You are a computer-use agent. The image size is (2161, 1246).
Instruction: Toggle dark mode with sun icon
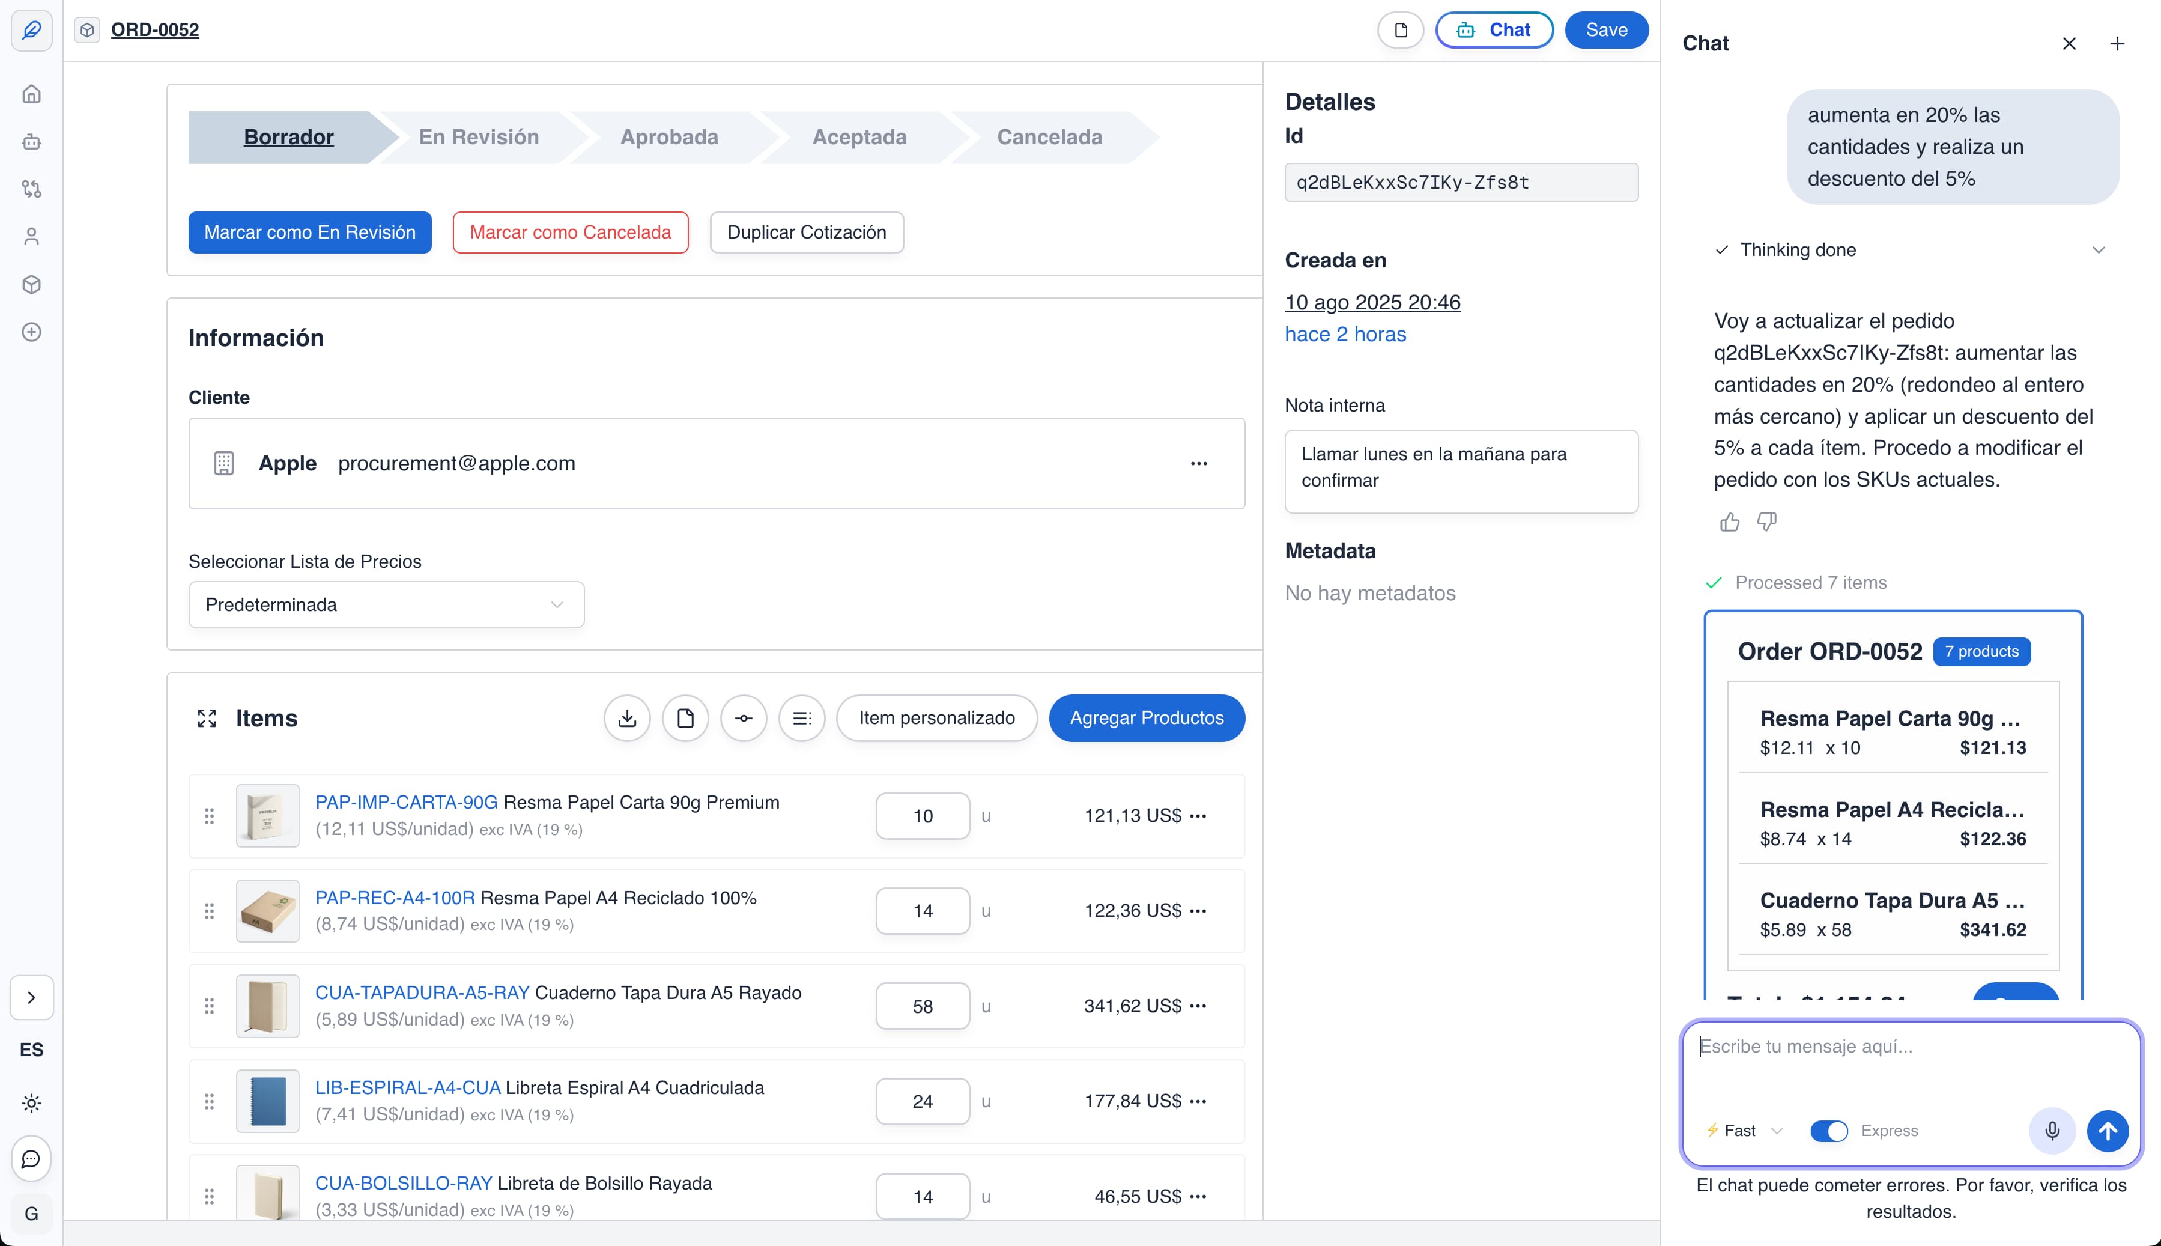click(x=32, y=1104)
